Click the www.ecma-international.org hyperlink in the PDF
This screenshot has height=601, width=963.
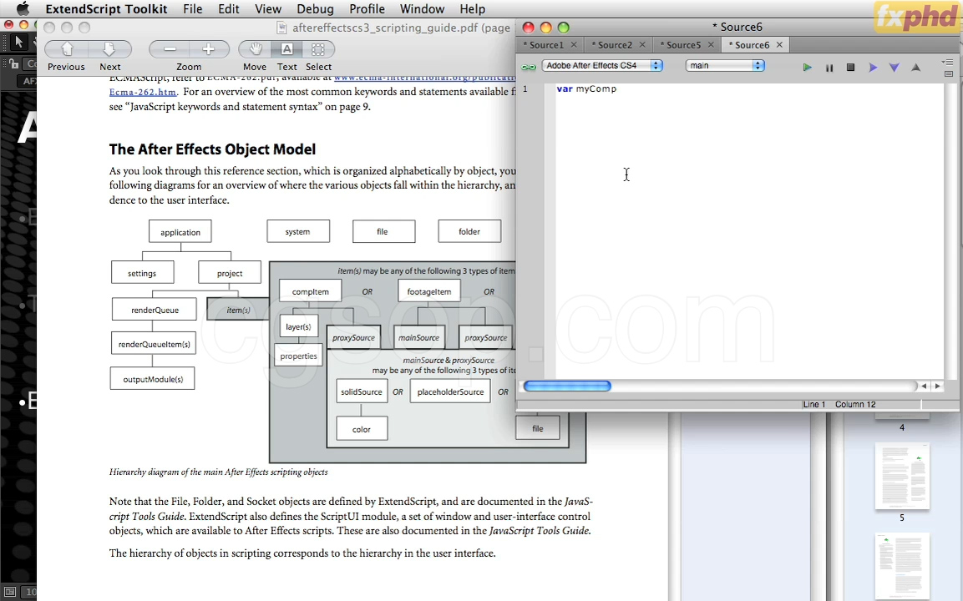(x=424, y=78)
